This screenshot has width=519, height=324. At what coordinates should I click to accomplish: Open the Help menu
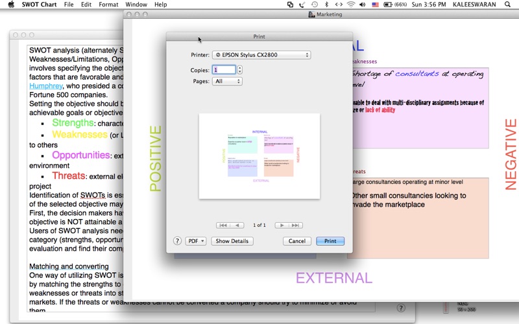tap(160, 5)
